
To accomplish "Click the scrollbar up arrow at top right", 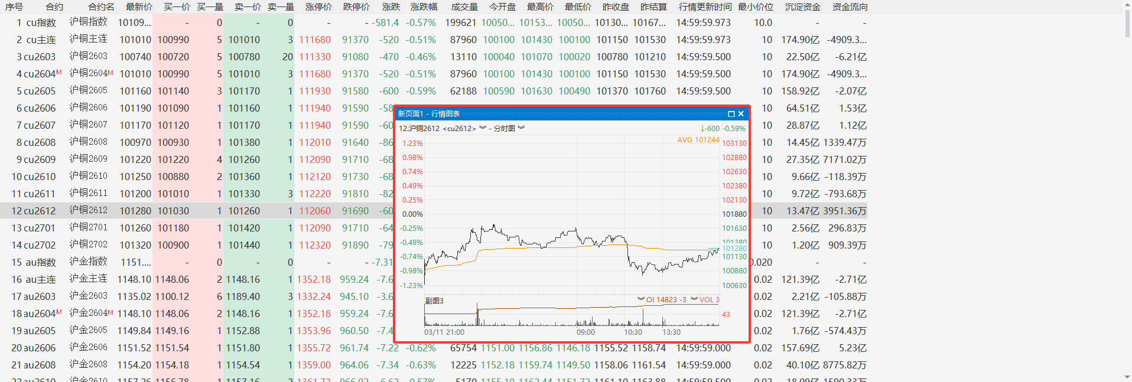I will click(1127, 5).
